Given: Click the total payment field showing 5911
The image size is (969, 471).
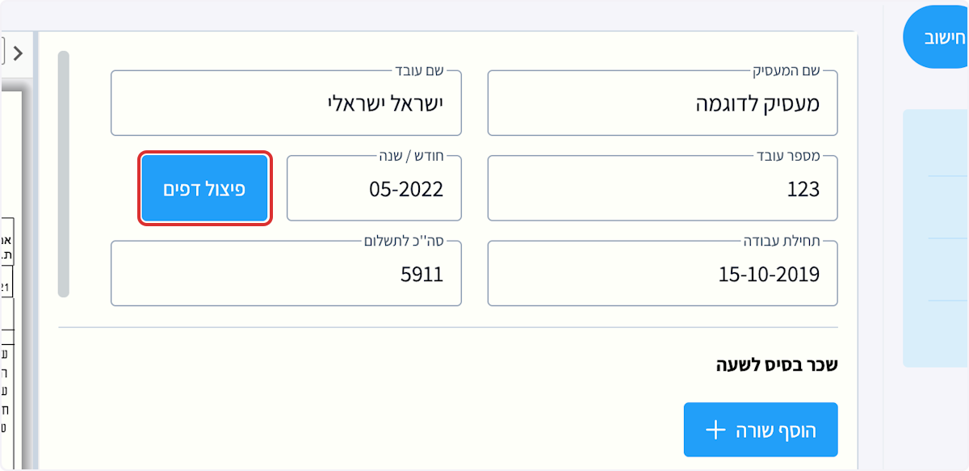Looking at the screenshot, I should (x=286, y=273).
